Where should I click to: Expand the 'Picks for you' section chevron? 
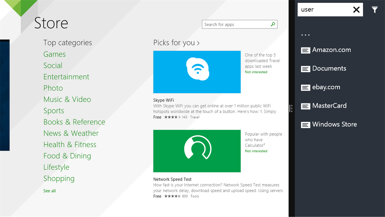198,43
